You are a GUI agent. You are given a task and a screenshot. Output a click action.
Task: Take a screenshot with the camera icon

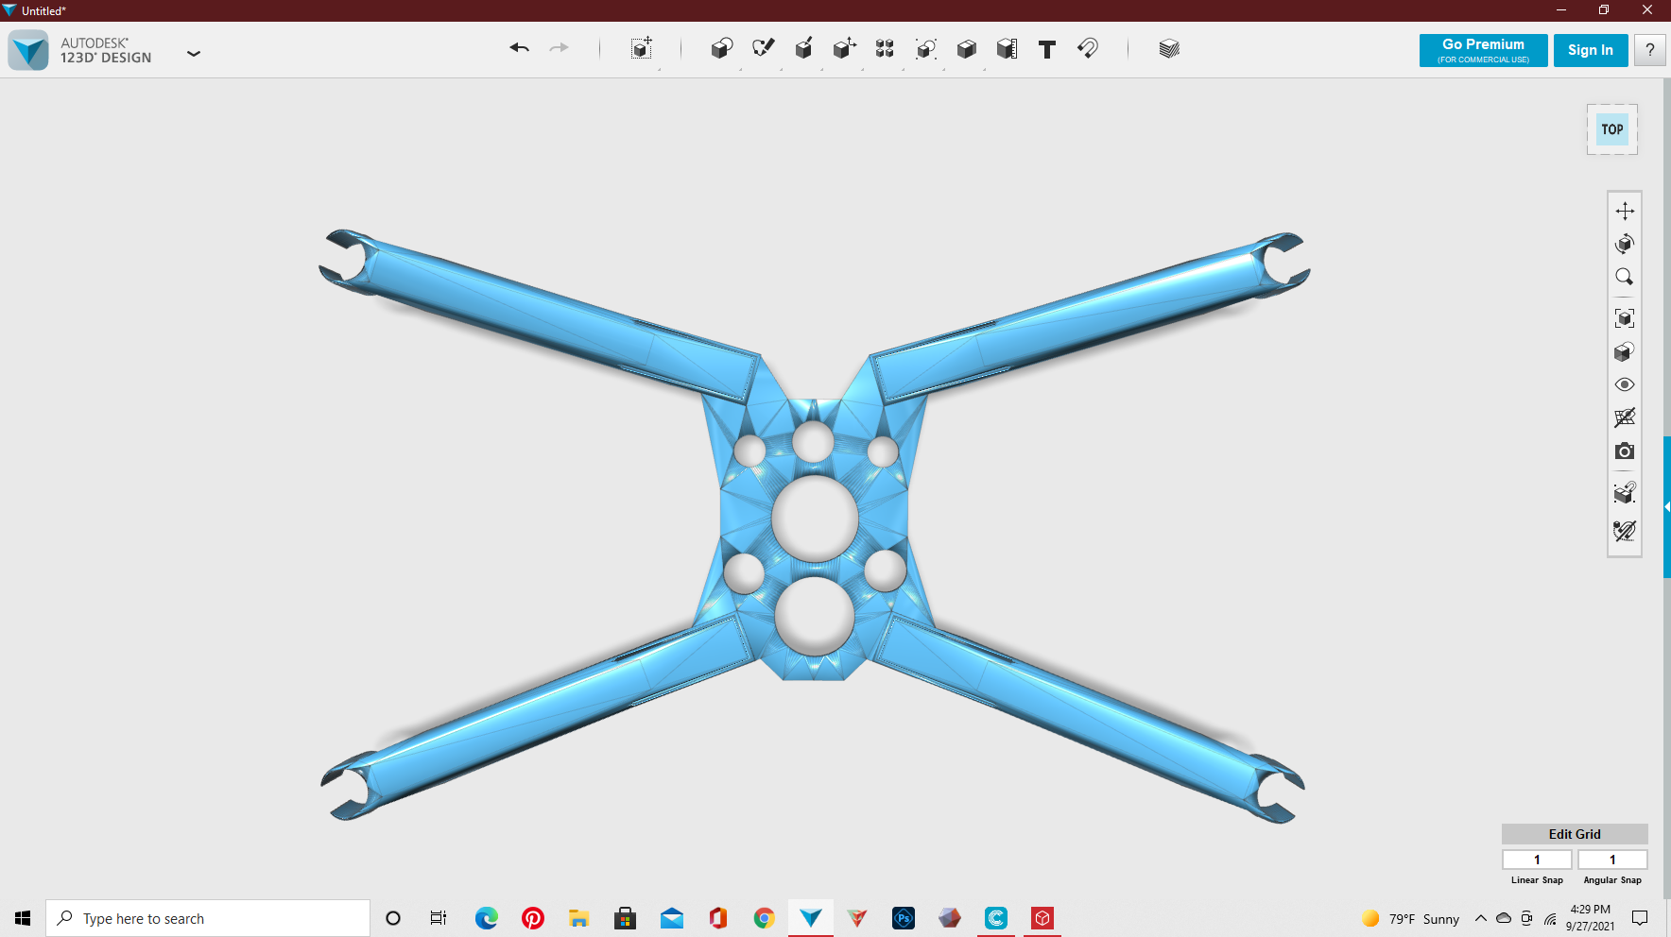coord(1625,451)
